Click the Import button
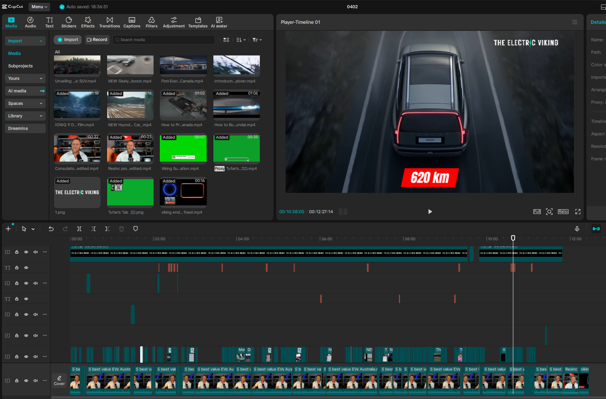This screenshot has height=399, width=606. (67, 39)
